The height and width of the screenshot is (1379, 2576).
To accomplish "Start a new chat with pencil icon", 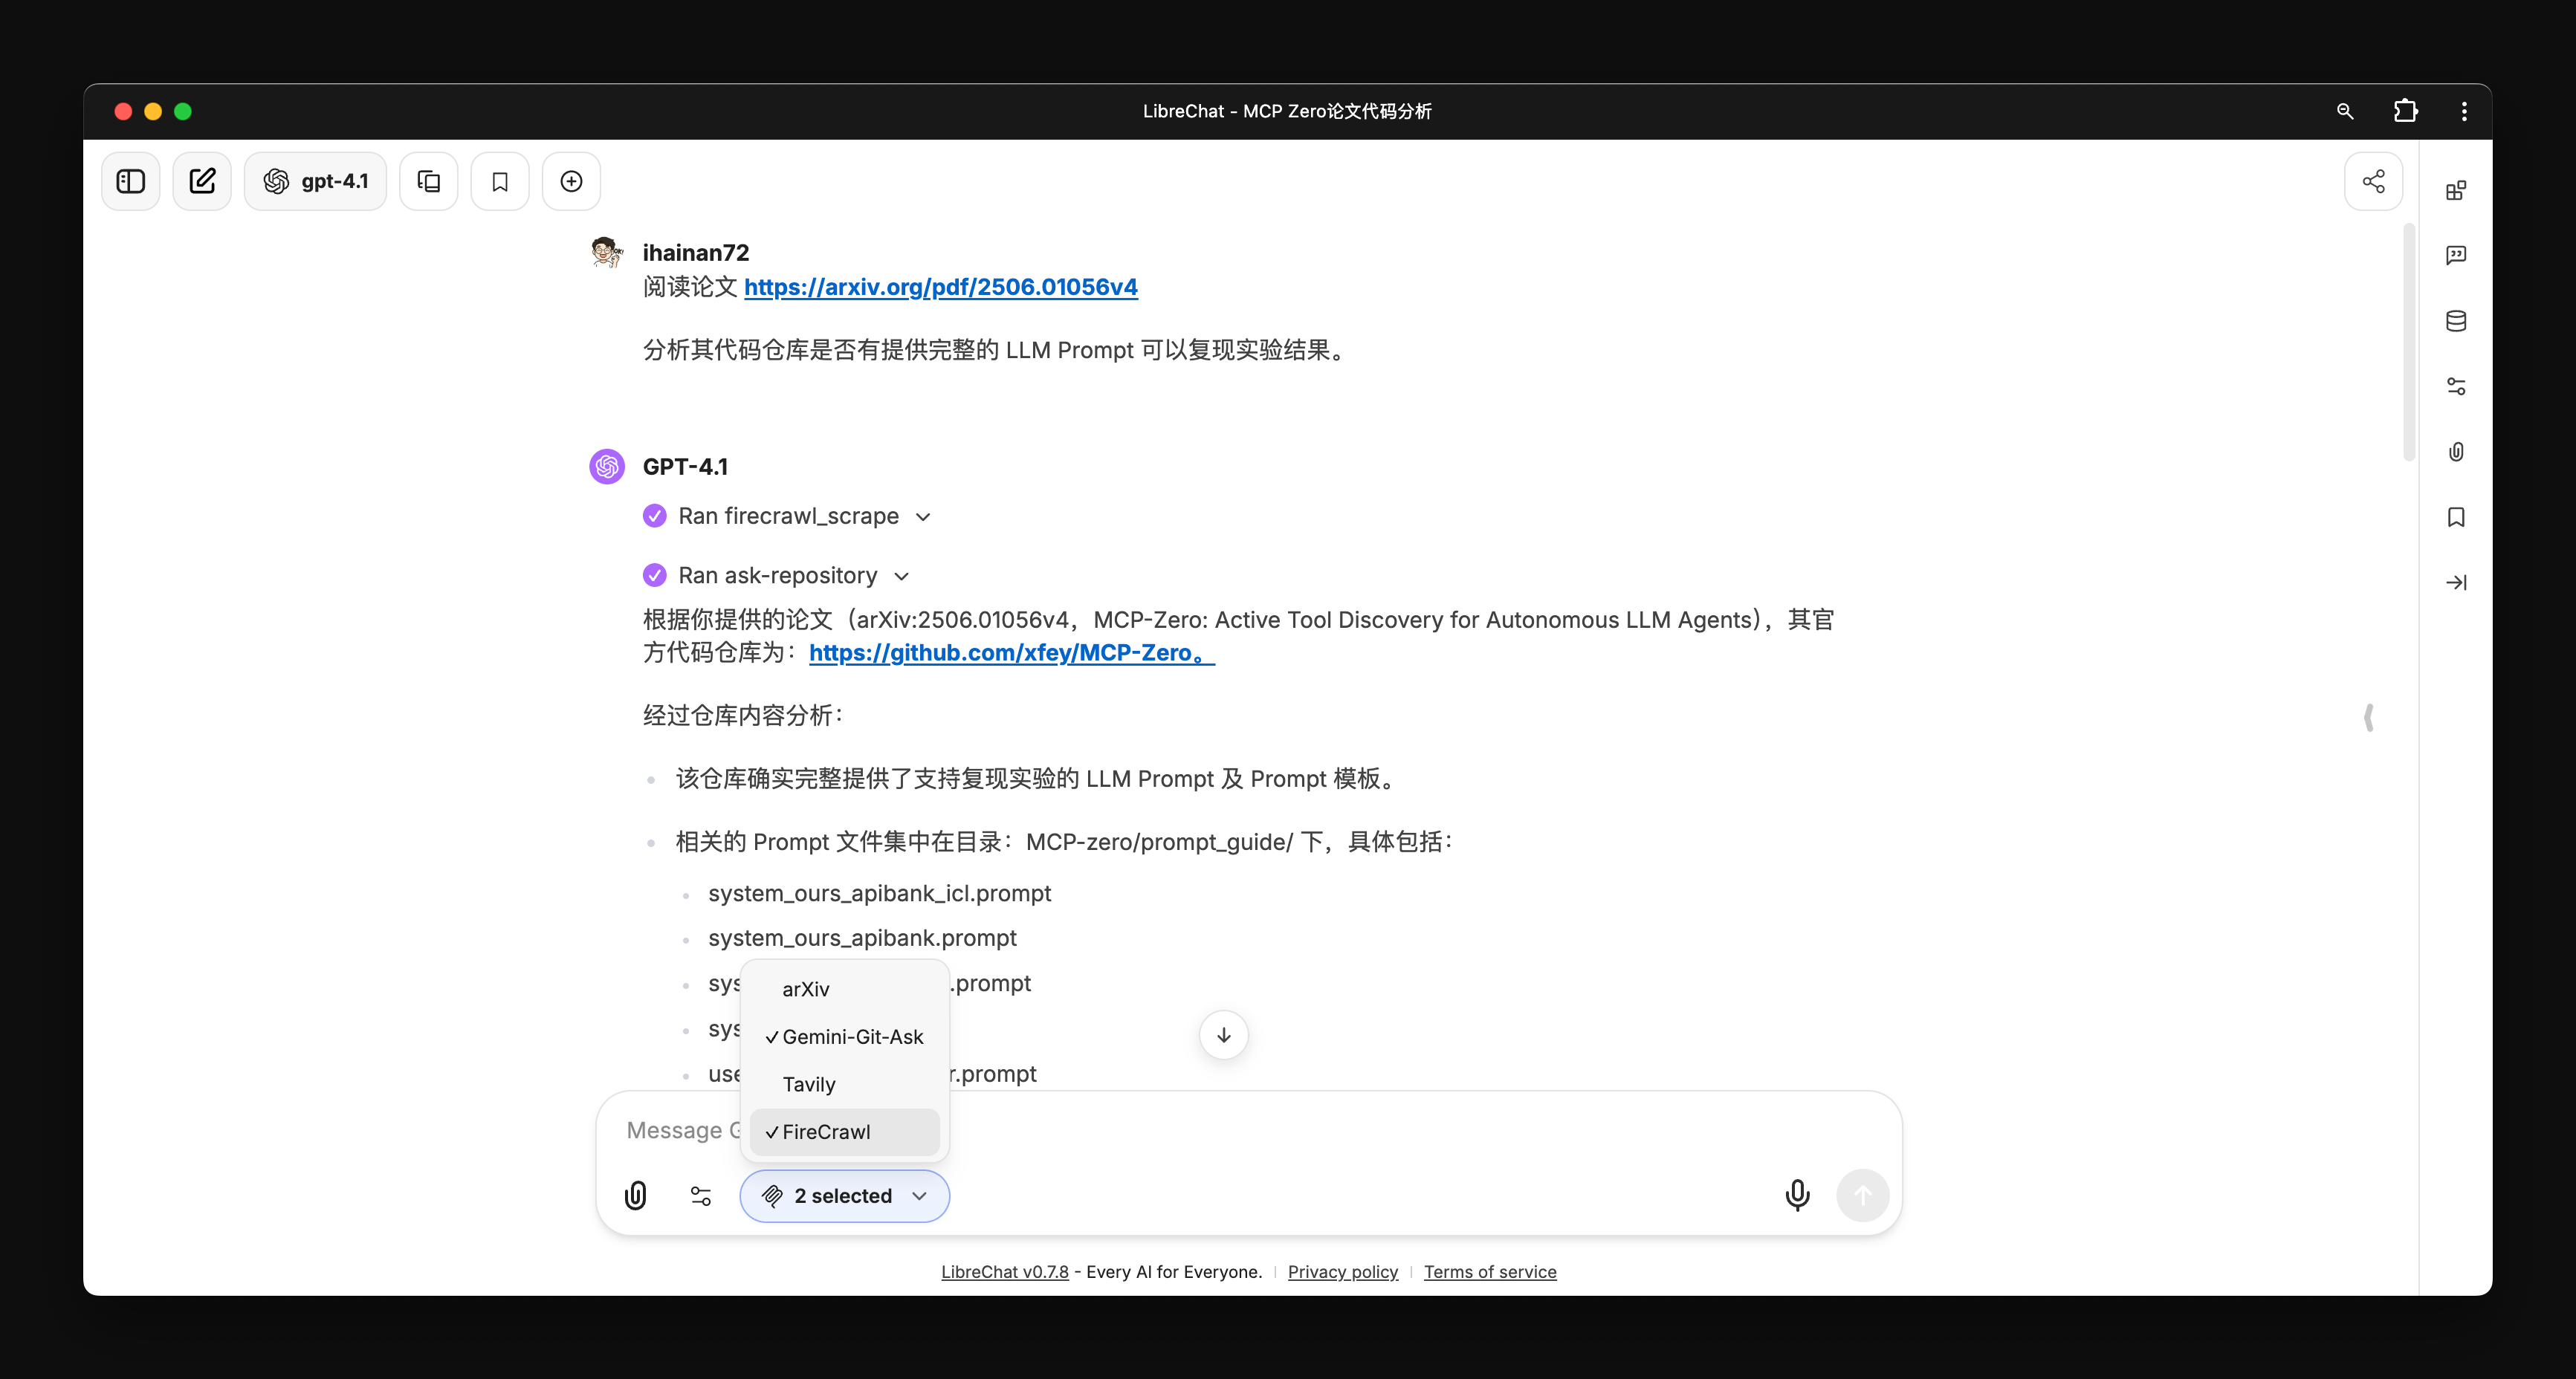I will (202, 181).
